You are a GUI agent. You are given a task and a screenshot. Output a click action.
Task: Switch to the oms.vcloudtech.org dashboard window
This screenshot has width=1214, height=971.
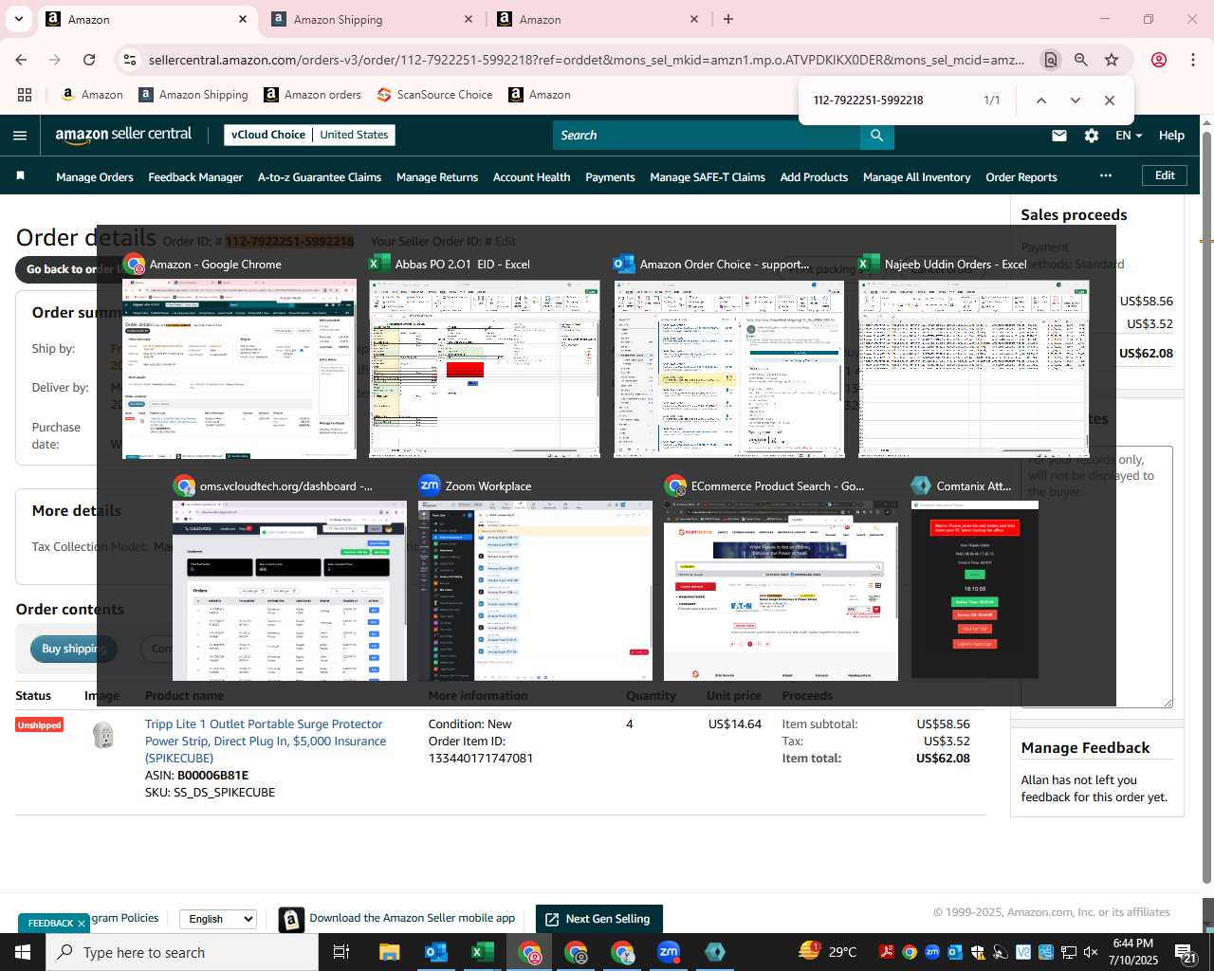(289, 591)
